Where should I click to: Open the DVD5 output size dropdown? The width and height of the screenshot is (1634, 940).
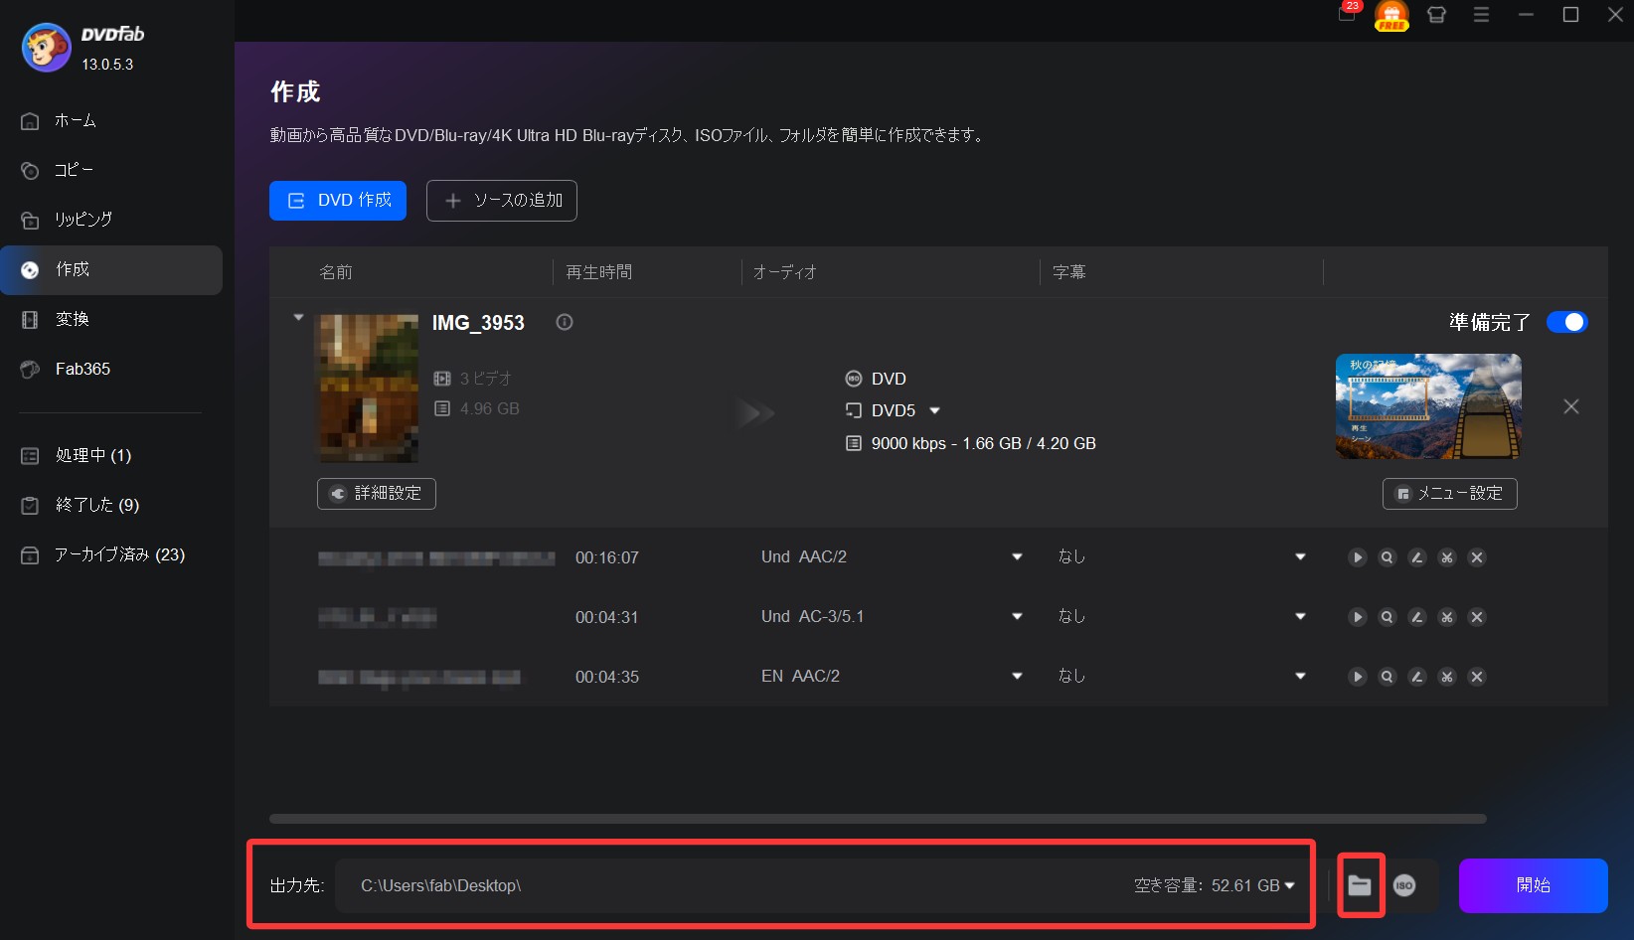pyautogui.click(x=934, y=410)
